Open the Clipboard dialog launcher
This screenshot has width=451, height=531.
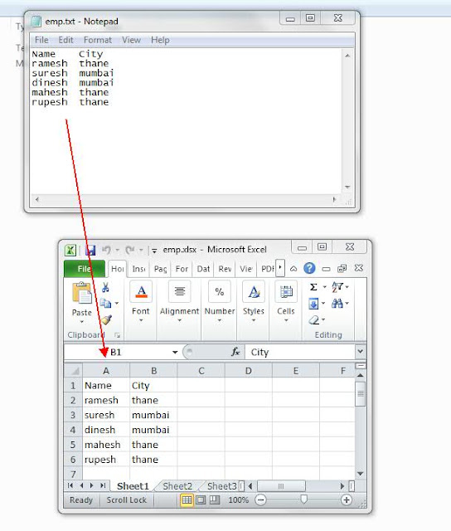point(117,335)
